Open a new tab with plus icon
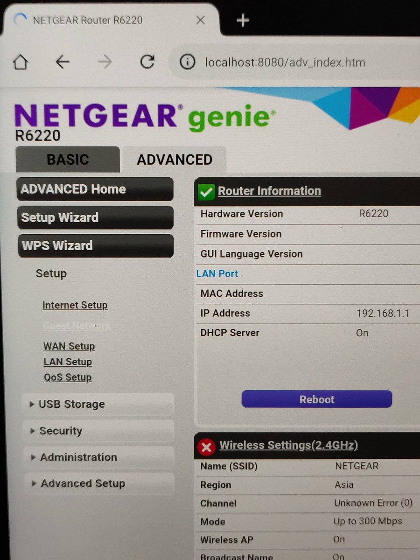The image size is (420, 560). tap(243, 20)
